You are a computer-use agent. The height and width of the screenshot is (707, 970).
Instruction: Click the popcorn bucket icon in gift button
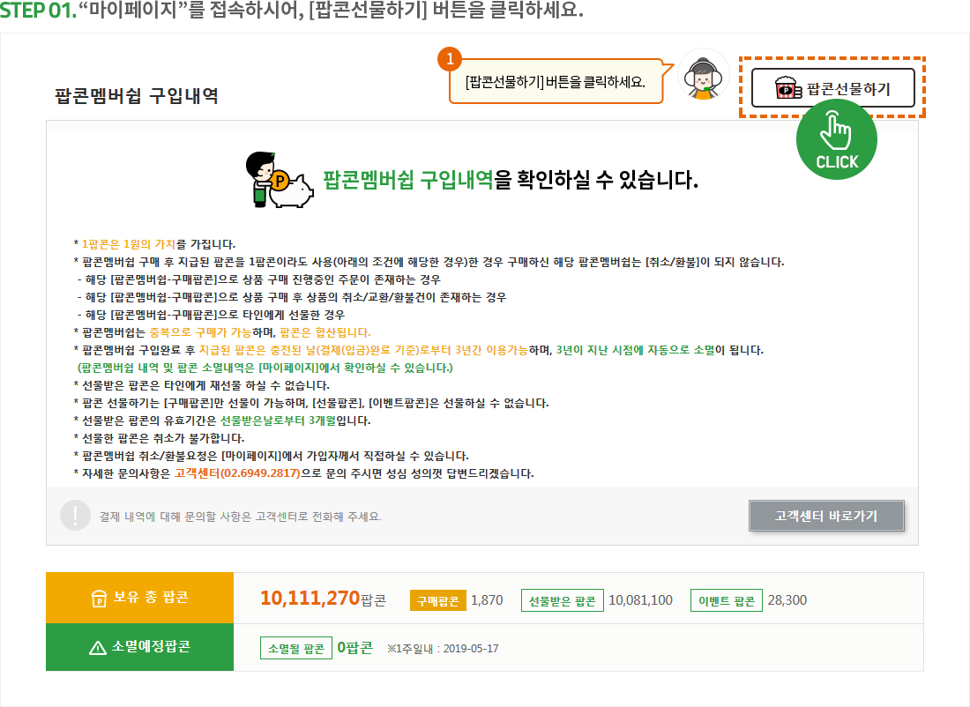coord(787,88)
